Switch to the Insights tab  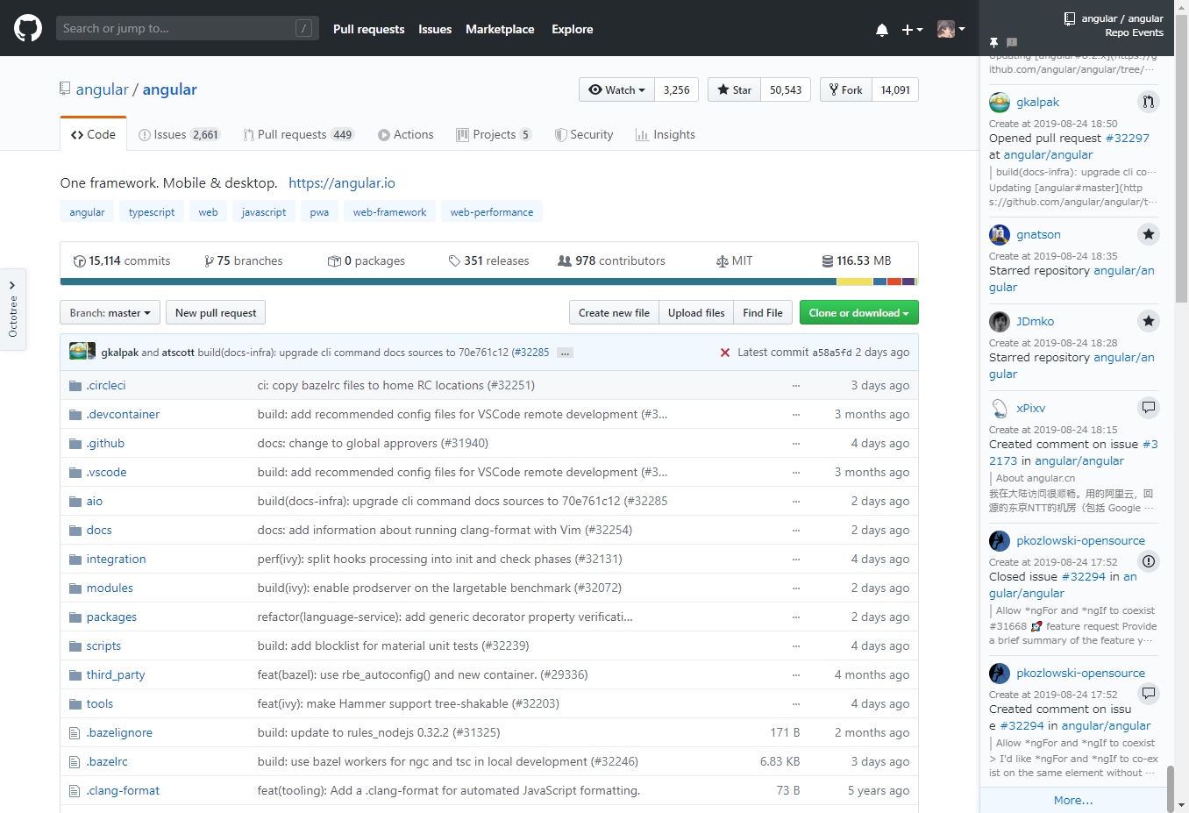coord(666,134)
